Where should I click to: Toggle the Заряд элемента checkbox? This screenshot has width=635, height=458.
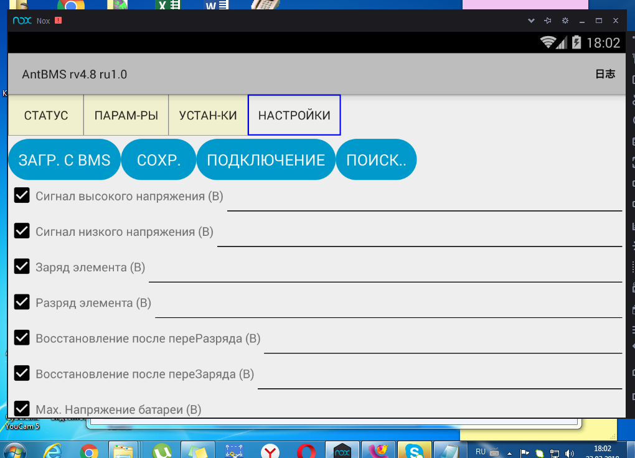coord(22,266)
